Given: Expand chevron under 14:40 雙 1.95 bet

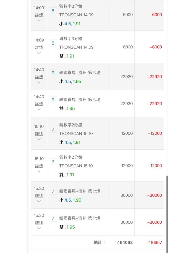Looking at the screenshot, I should pyautogui.click(x=39, y=109).
